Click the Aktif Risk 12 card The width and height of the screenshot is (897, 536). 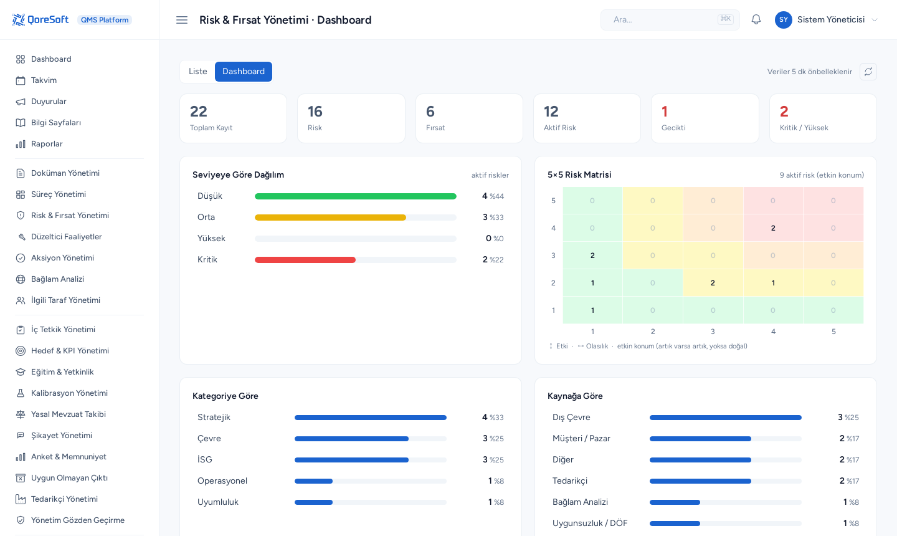click(x=587, y=118)
